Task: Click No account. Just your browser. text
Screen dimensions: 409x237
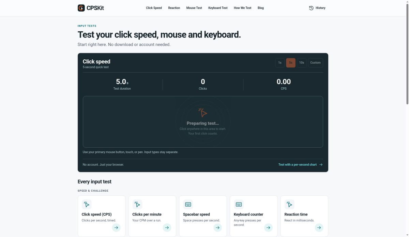Action: (103, 165)
